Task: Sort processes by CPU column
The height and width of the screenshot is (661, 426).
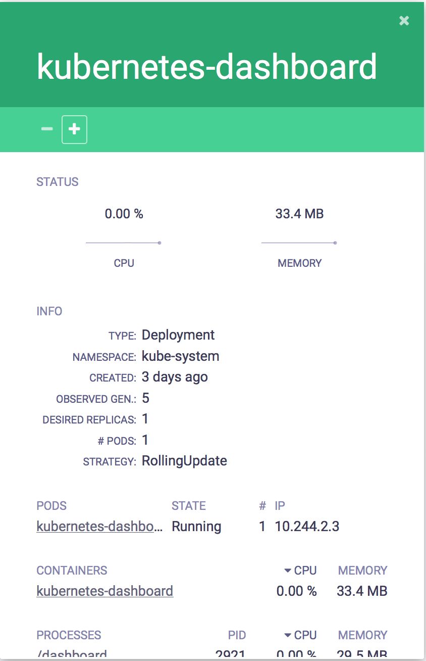Action: [x=300, y=635]
